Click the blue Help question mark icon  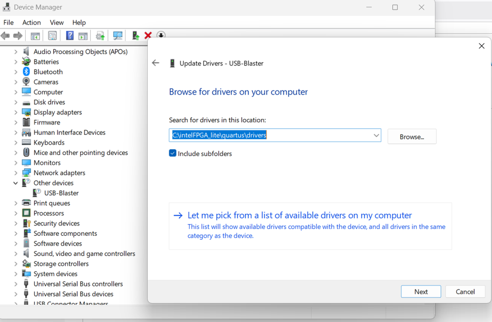click(70, 35)
